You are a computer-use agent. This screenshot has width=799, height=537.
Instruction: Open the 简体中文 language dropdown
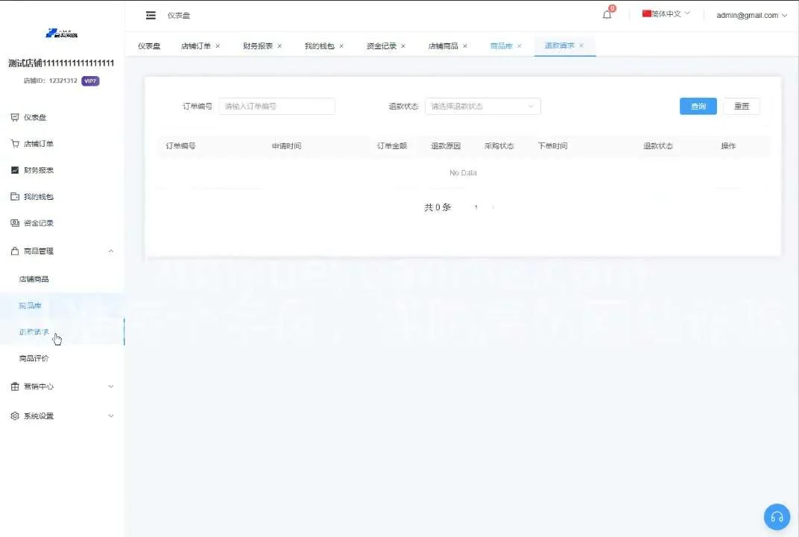(666, 14)
